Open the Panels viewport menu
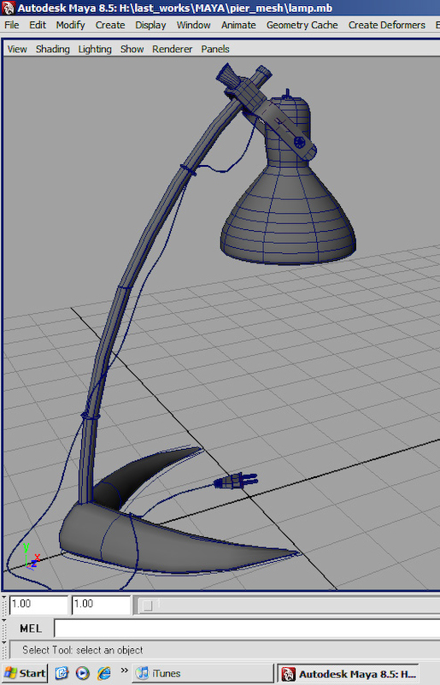 click(x=215, y=49)
